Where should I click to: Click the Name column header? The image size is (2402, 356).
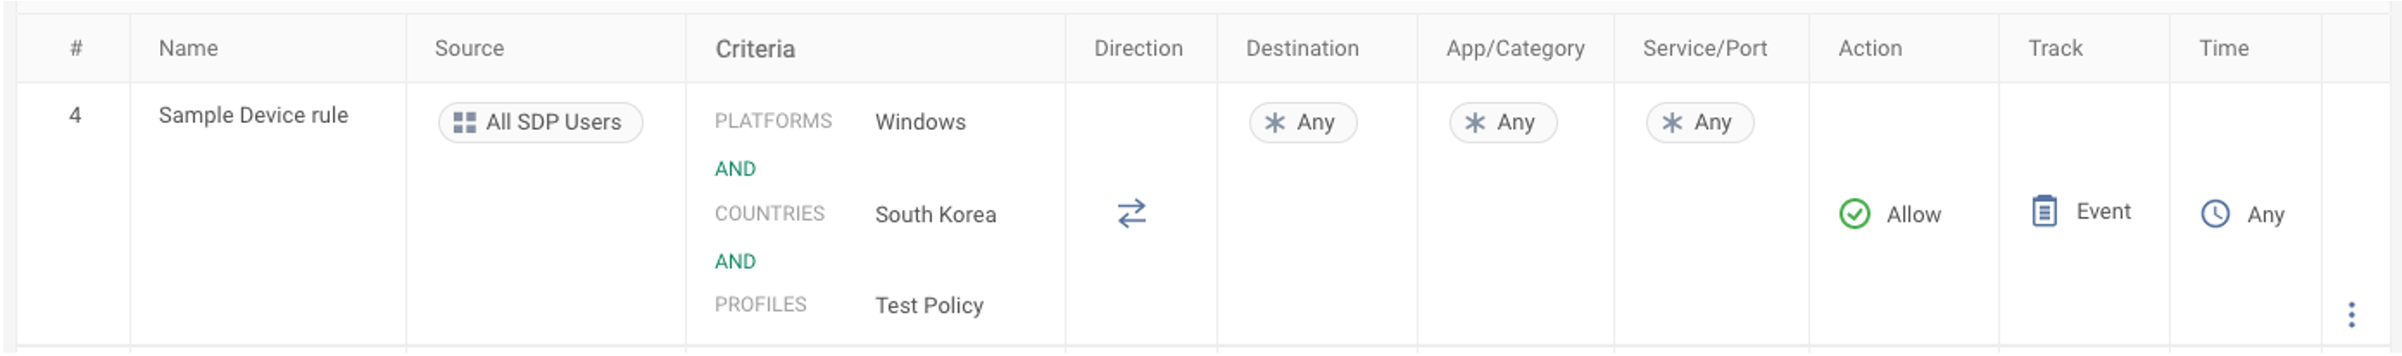(188, 49)
